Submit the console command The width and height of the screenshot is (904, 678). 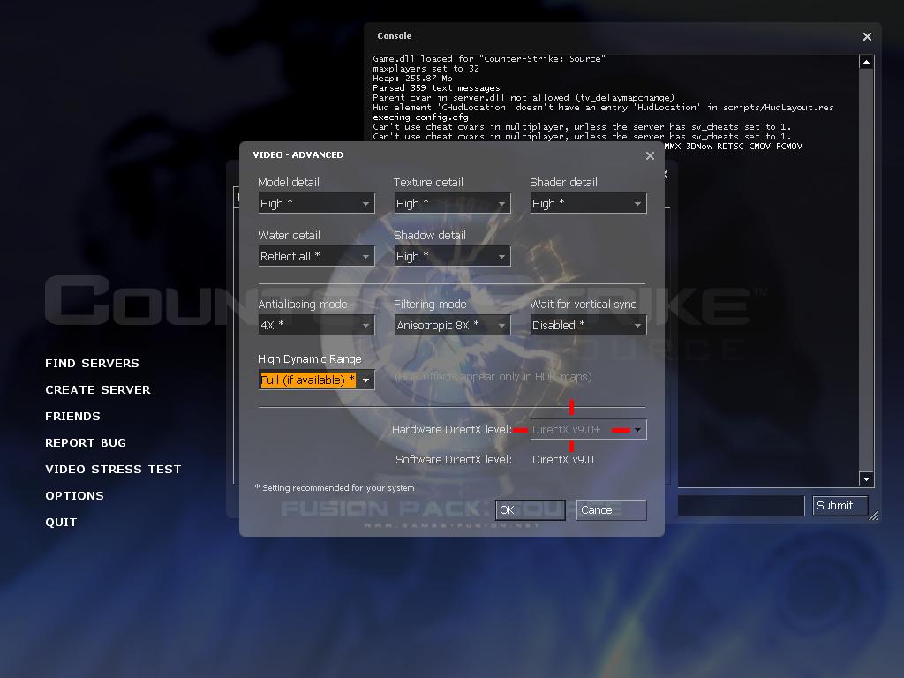[840, 506]
